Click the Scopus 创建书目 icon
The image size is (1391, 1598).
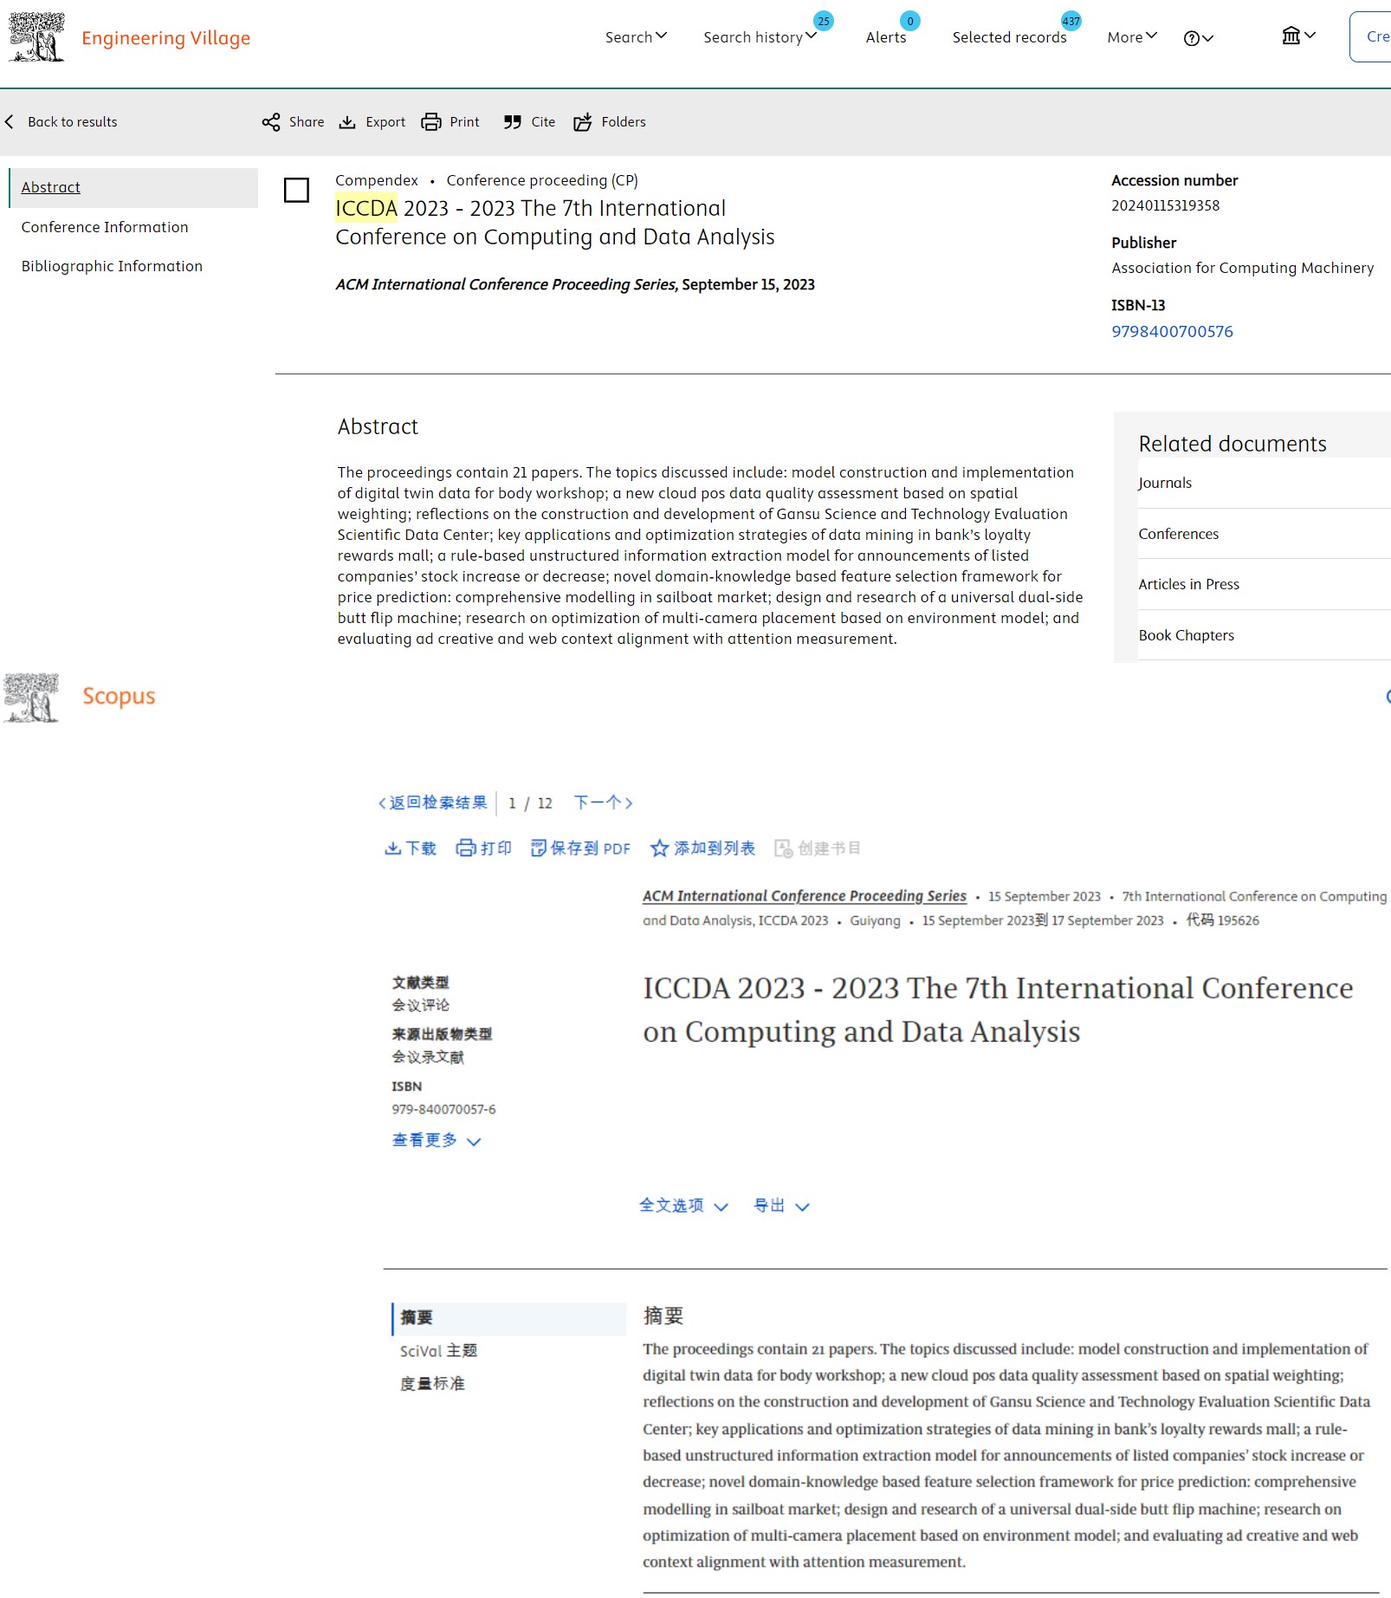(783, 848)
